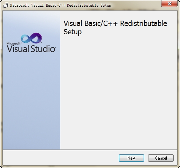180x168 pixels.
Task: Click the Visual Studio wordmark text
Action: 31,49
